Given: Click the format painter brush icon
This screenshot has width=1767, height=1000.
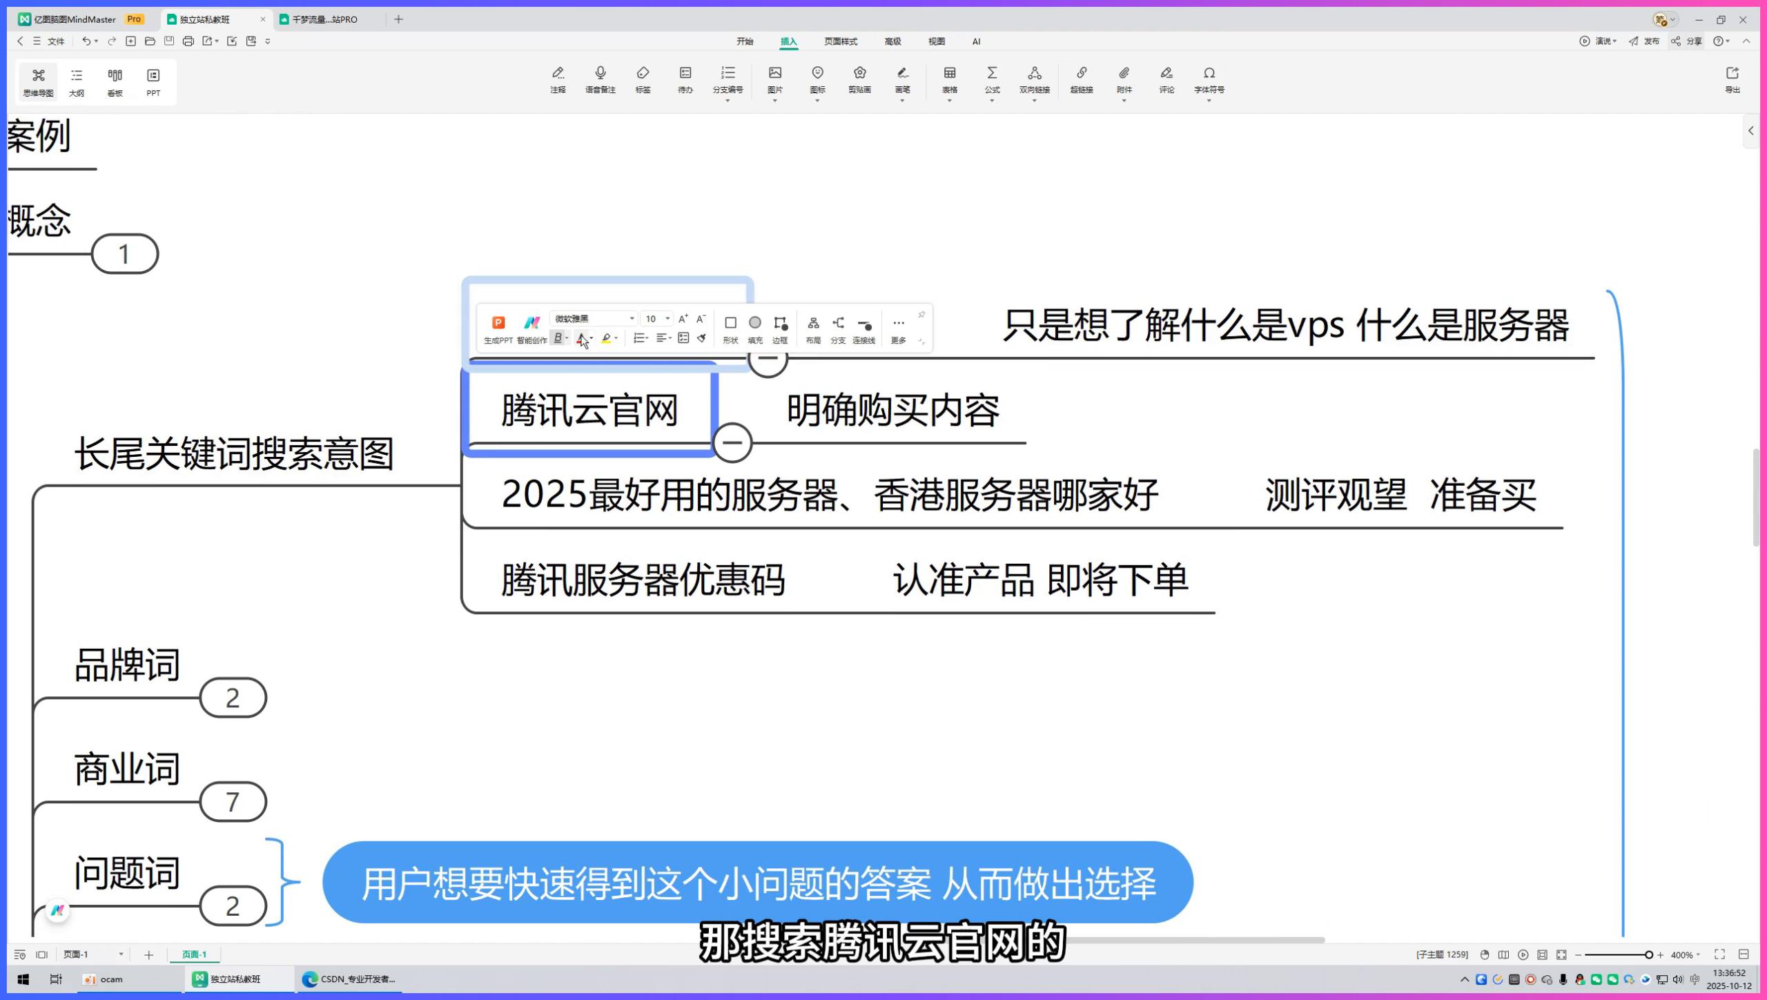Looking at the screenshot, I should (701, 338).
